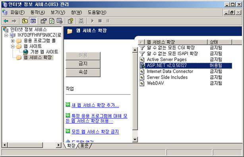
Task: Click the task pane scroll down arrow
Action: 135,140
